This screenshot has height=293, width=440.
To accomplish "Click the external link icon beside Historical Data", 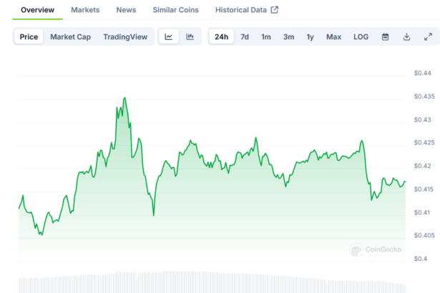I will coord(274,10).
